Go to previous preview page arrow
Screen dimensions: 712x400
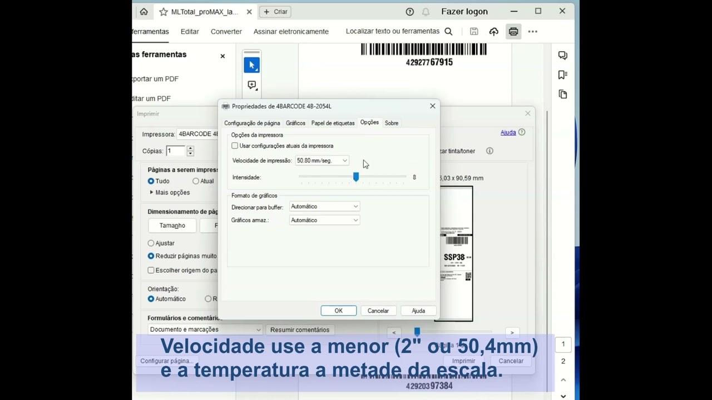(394, 333)
